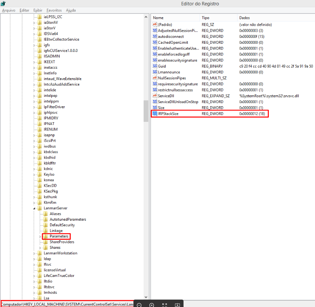Click the zoom in magnifier icon
The image size is (315, 307).
[x=152, y=305]
